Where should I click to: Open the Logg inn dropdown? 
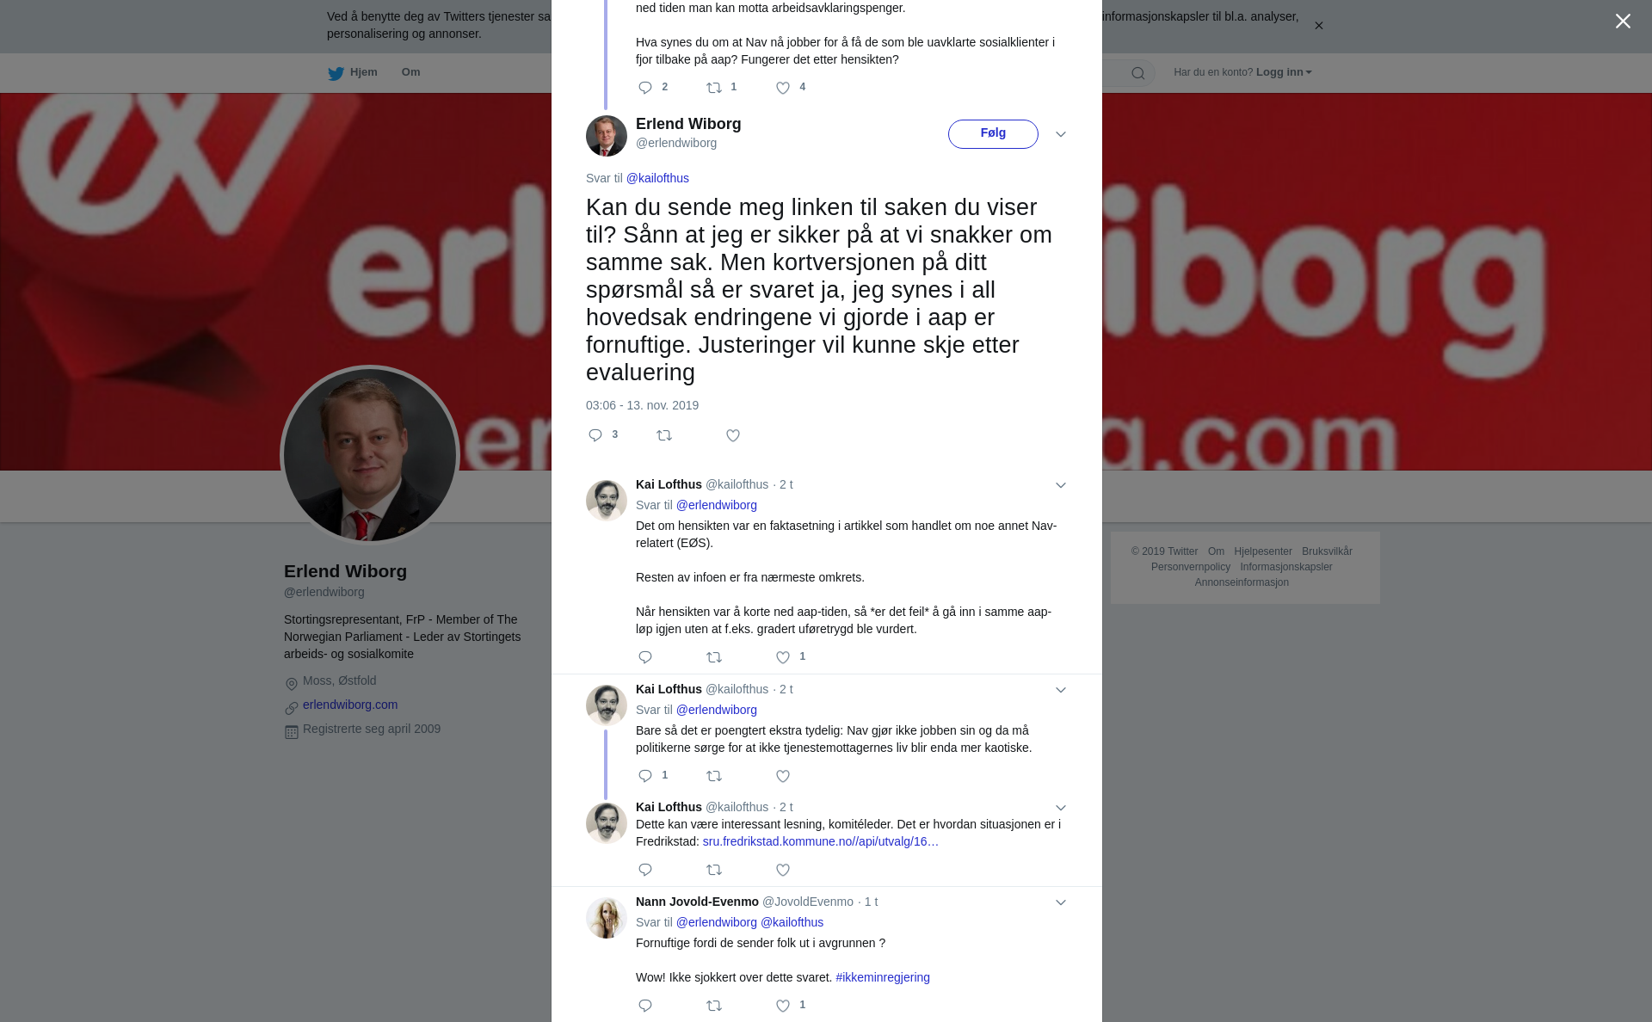(x=1284, y=72)
